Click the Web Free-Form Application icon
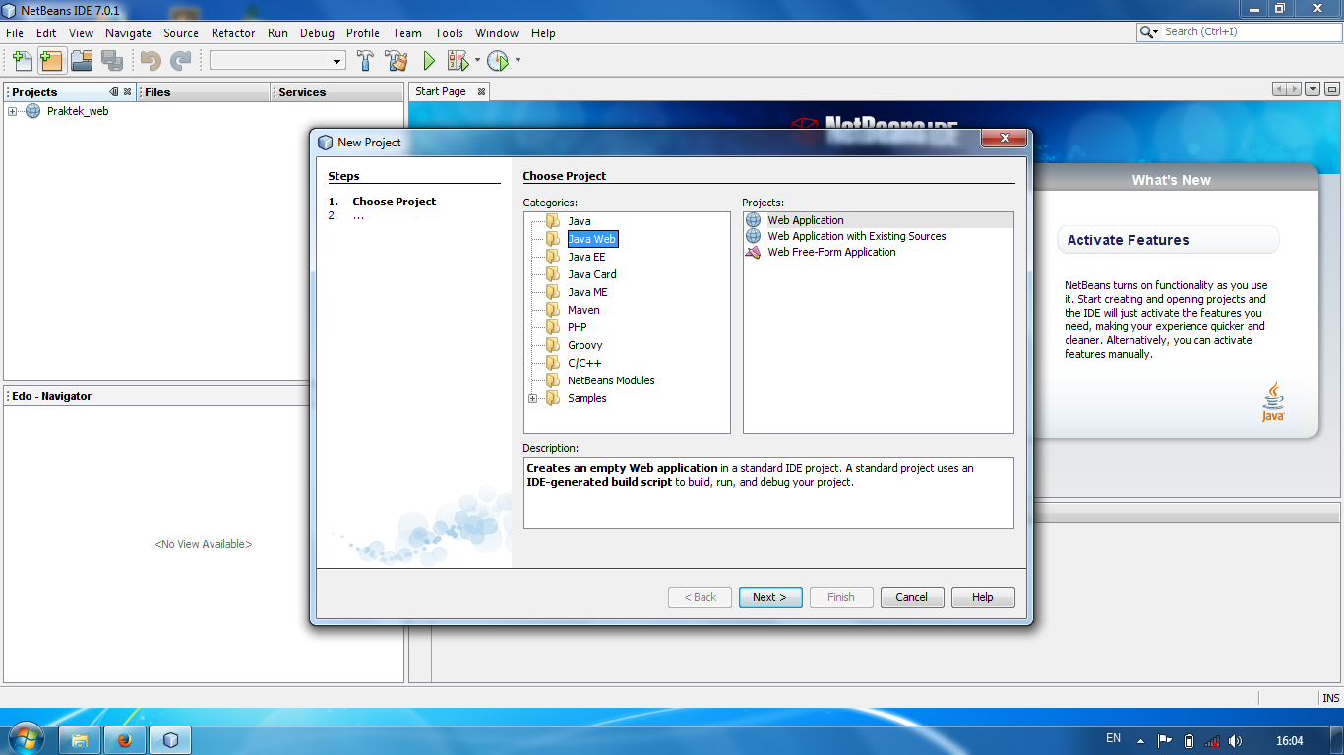The width and height of the screenshot is (1344, 755). [x=753, y=252]
